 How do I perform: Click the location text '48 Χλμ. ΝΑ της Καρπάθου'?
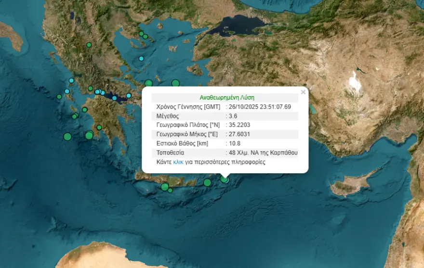(x=263, y=153)
